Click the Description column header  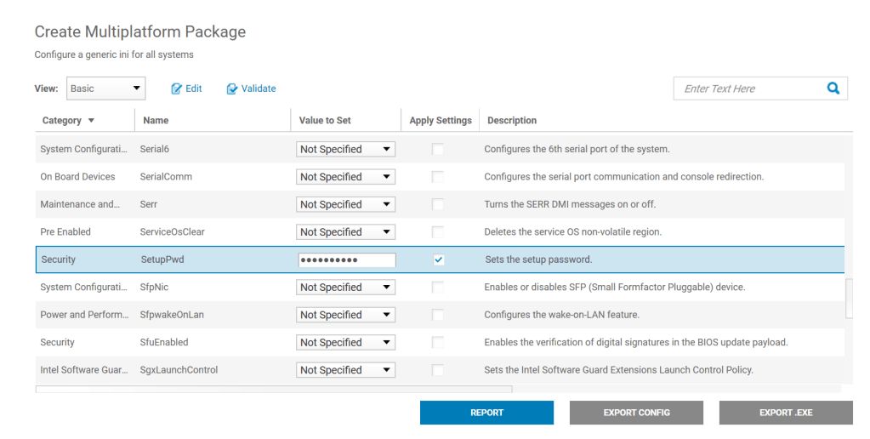click(x=512, y=121)
